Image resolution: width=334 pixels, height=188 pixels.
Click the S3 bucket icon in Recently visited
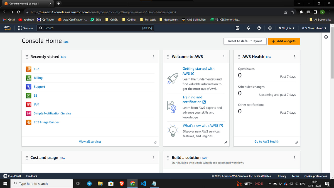[x=29, y=96]
